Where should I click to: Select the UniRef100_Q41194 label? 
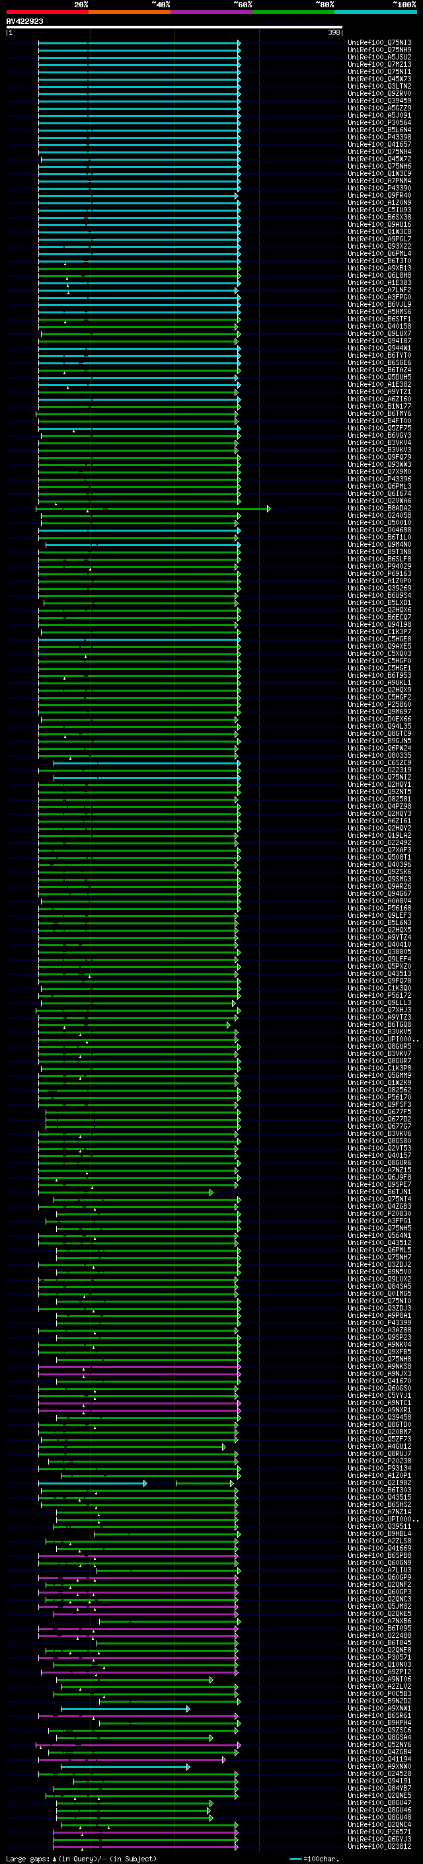tap(379, 1758)
